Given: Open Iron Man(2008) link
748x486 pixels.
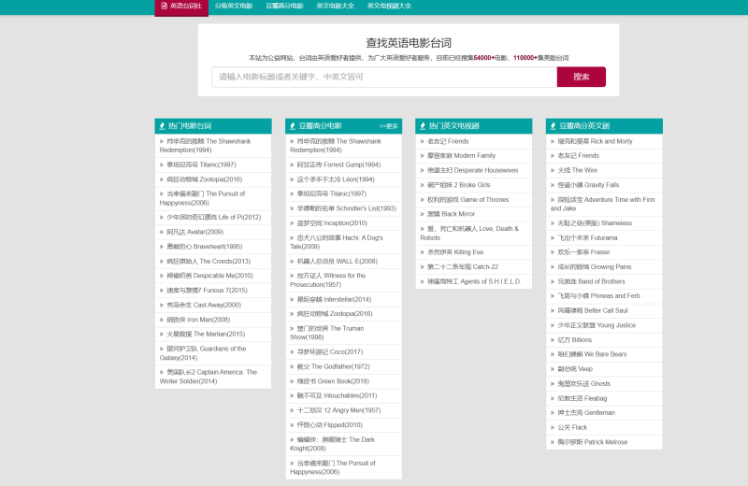Looking at the screenshot, I should (x=198, y=320).
